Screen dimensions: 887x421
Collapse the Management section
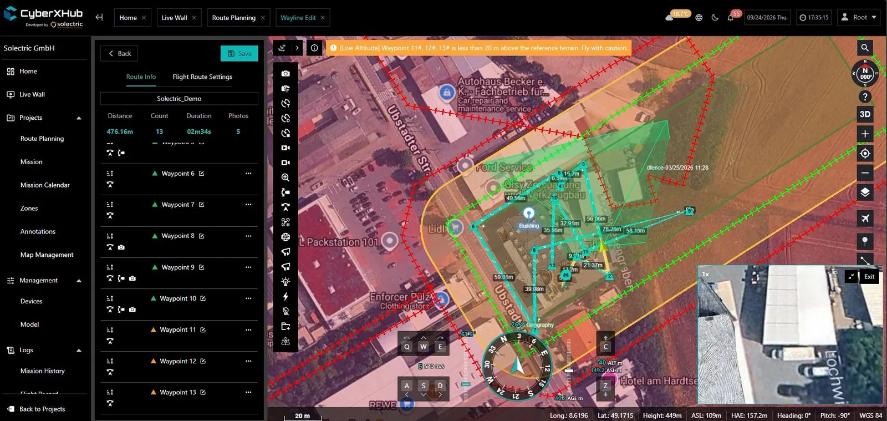pos(79,281)
